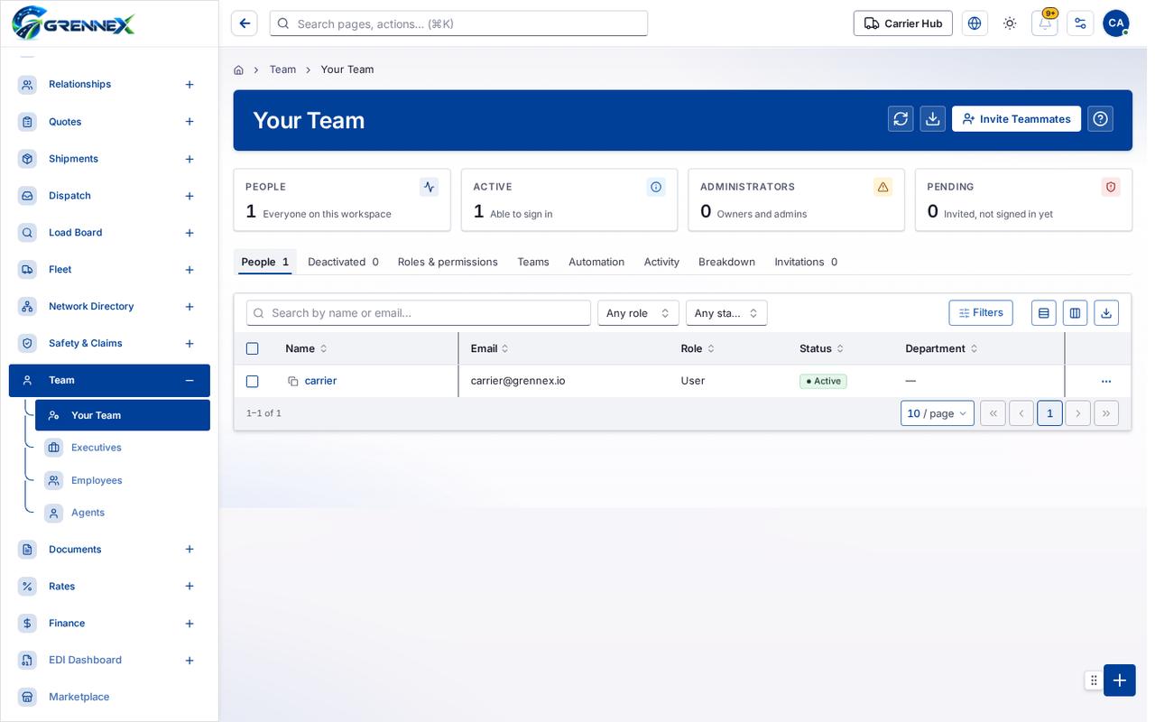Switch to the Deactivated tab
This screenshot has height=722, width=1155.
[343, 262]
